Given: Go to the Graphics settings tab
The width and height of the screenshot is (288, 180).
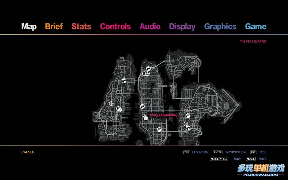Looking at the screenshot, I should [220, 26].
